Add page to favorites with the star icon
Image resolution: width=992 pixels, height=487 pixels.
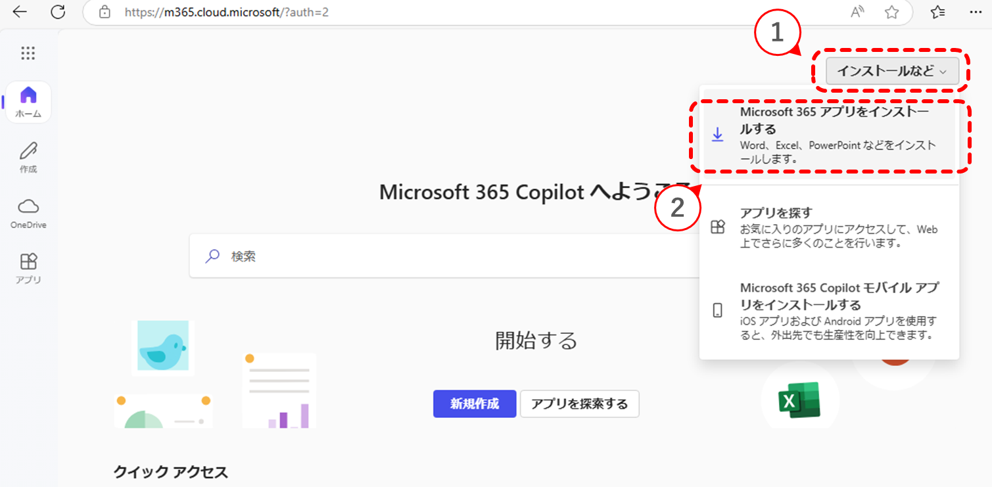click(x=891, y=12)
